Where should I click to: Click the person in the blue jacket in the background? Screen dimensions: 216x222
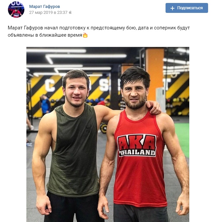[45, 104]
